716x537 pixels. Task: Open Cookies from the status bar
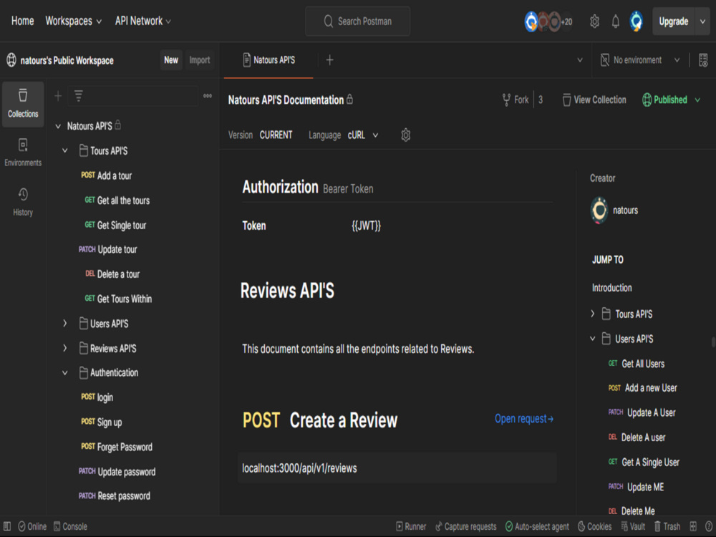coord(594,526)
